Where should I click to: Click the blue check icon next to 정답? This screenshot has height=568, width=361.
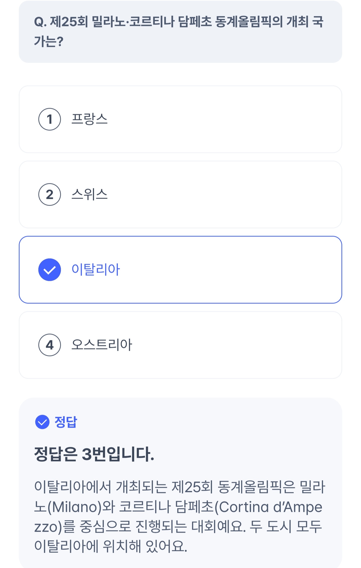click(x=42, y=422)
